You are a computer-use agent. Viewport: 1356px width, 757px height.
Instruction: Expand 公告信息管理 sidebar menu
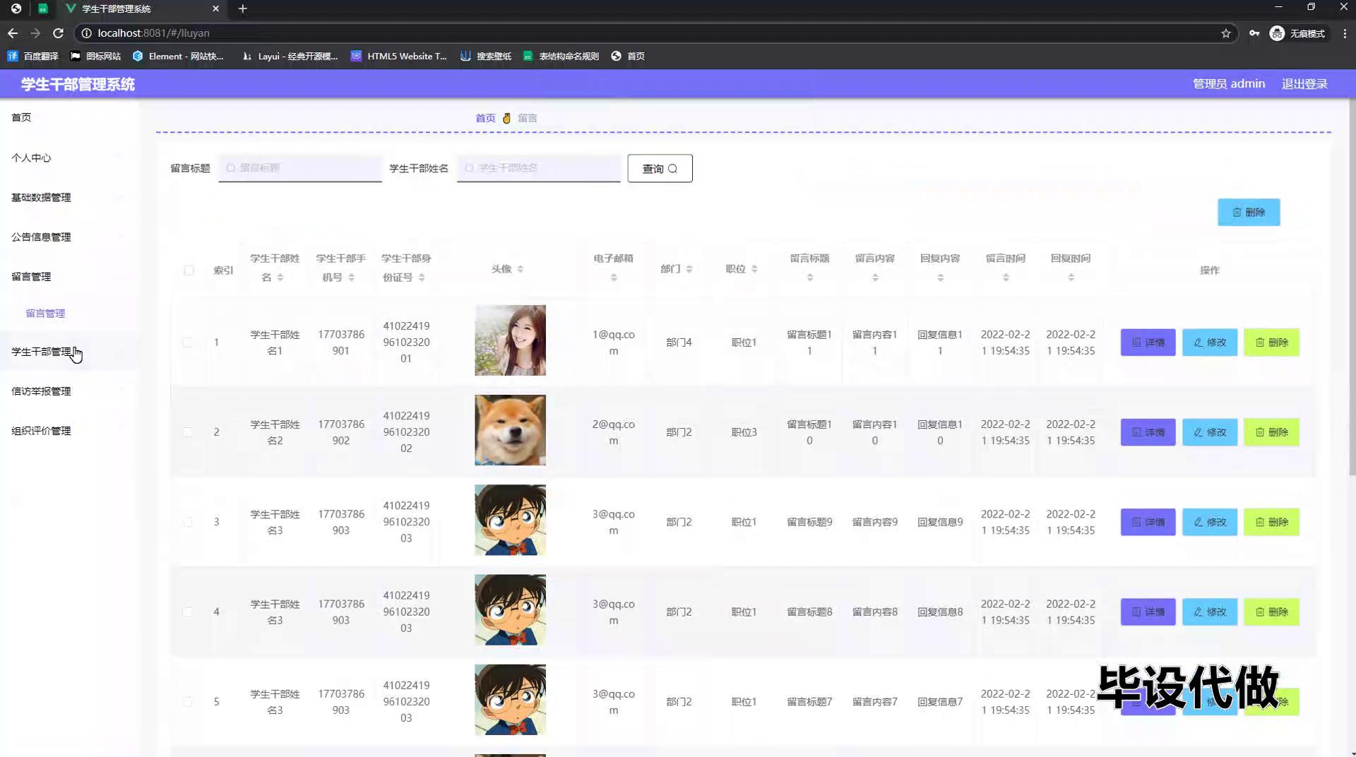tap(41, 237)
